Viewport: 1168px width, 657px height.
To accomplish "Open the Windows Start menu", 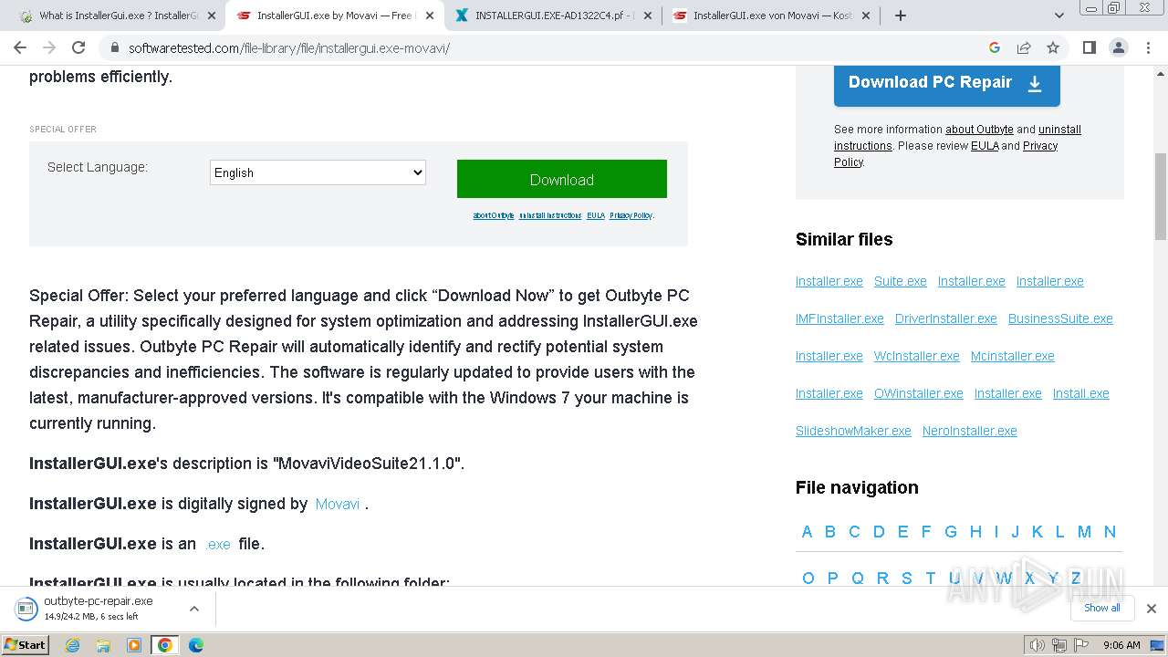I will click(x=26, y=645).
